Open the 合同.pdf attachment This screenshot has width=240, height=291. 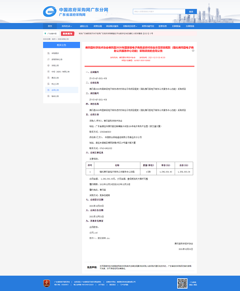click(94, 233)
